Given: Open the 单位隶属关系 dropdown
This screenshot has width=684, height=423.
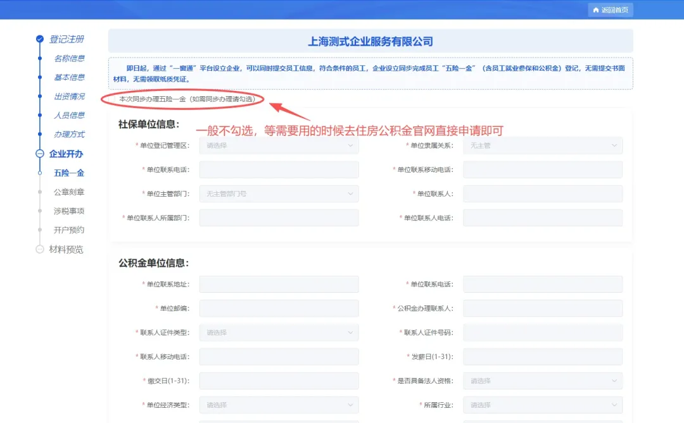Looking at the screenshot, I should (541, 145).
